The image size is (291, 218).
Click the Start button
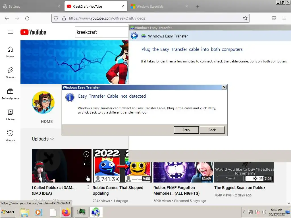pos(8,212)
